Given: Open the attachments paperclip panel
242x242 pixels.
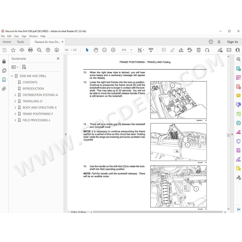Looking at the screenshot, I should click(4, 89).
